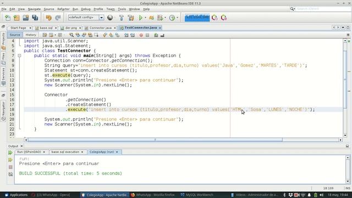Stop the running process in the output panel
The height and width of the screenshot is (198, 352).
[x=10, y=167]
